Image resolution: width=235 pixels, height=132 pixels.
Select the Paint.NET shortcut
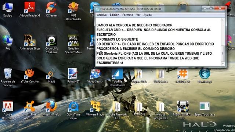point(73,76)
